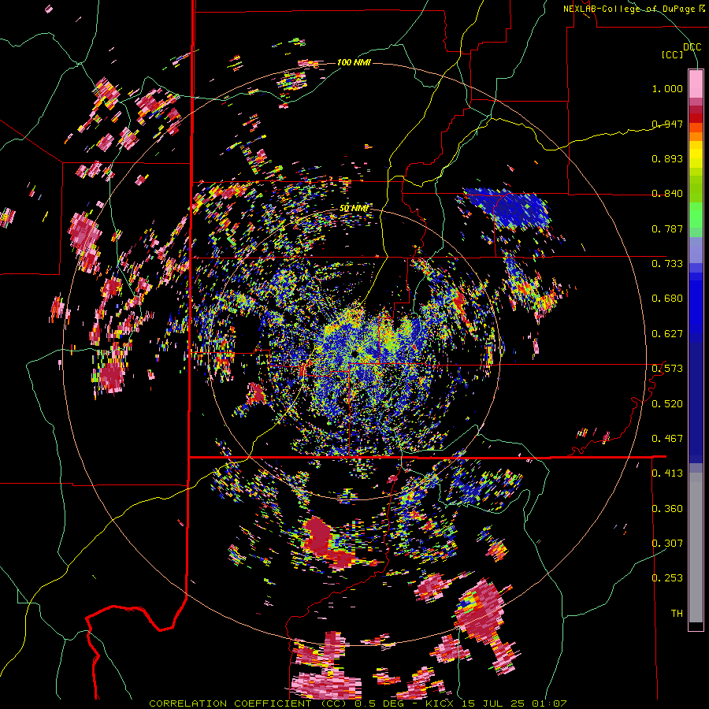
Task: Click the 0.360 legend value
Action: [667, 509]
